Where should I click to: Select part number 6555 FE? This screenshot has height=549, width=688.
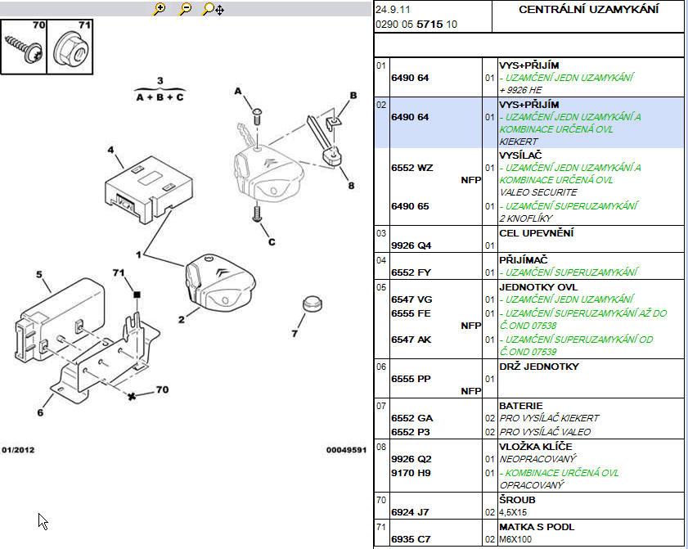[411, 313]
